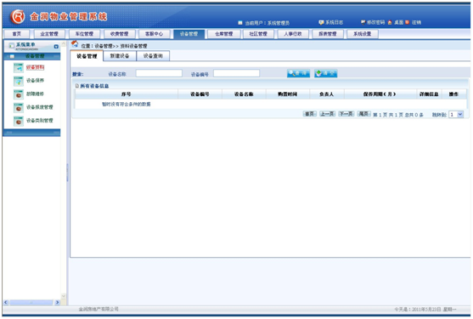Switch to the 新建设备 tab
This screenshot has width=473, height=319.
pos(120,56)
